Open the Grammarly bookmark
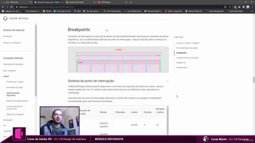This screenshot has height=143, width=255. (x=63, y=11)
